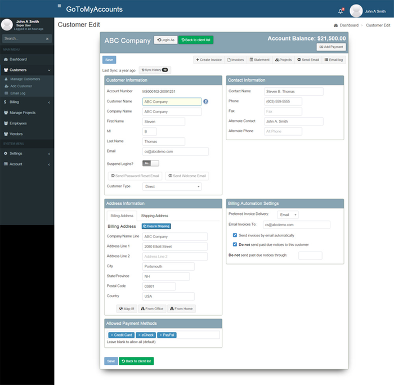
Task: Click the Copy to Shipping button
Action: coord(156,226)
